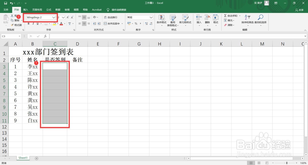The width and height of the screenshot is (308, 165).
Task: Switch to the Acrobat tab
Action: pos(97,10)
